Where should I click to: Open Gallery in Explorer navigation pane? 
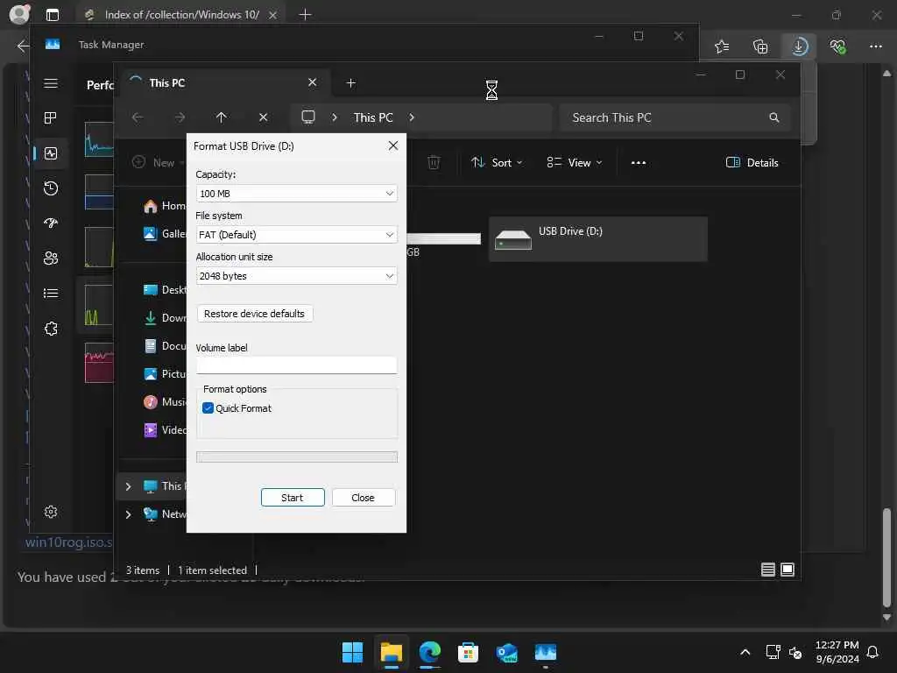point(165,233)
